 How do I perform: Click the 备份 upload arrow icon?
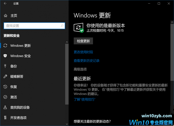[5, 66]
